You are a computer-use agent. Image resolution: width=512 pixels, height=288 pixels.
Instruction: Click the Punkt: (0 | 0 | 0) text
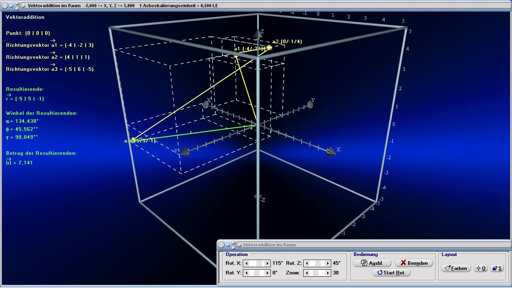(x=28, y=33)
